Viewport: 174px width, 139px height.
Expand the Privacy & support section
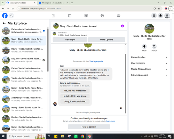(149, 75)
